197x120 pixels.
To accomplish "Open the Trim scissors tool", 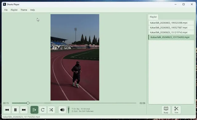I will [x=176, y=110].
